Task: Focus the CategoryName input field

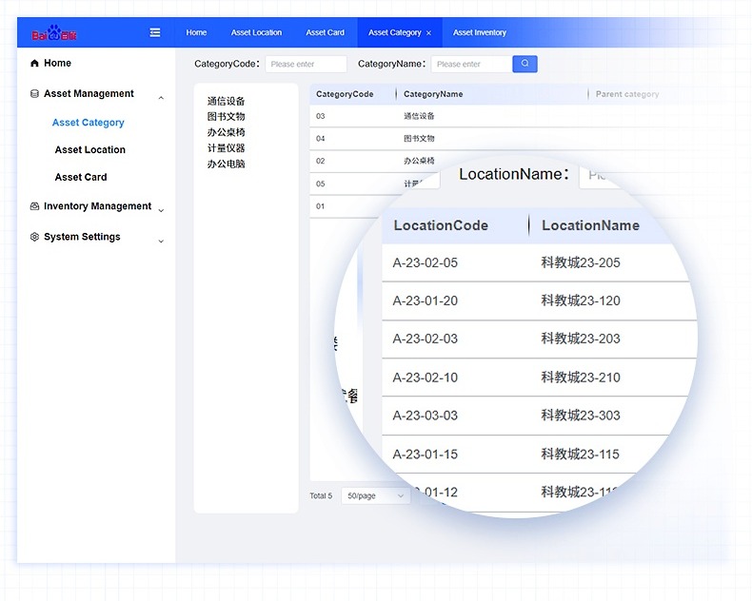Action: (x=470, y=65)
